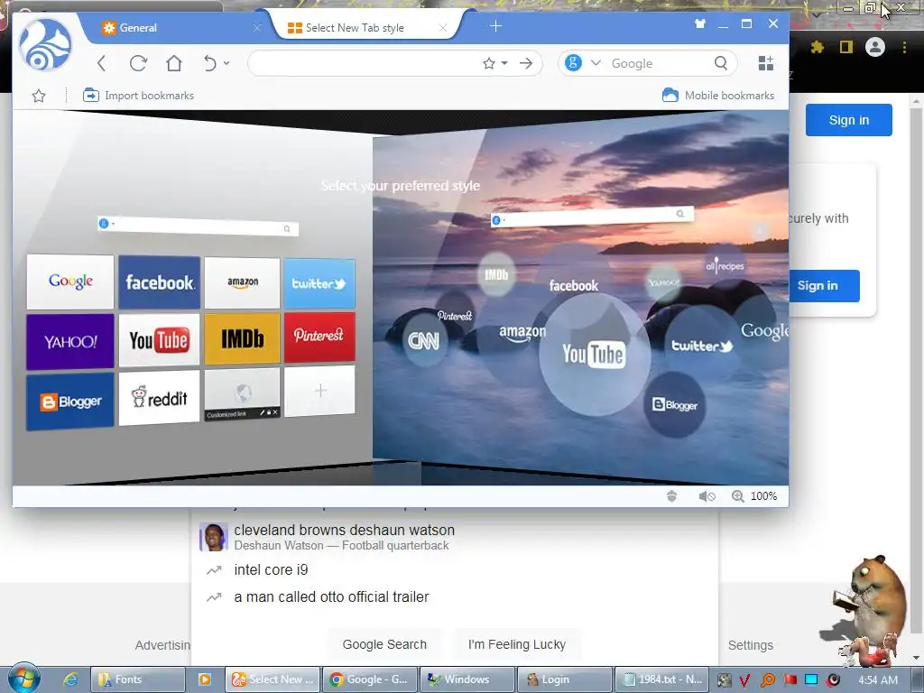Screen dimensions: 924x693
Task: Click the undo closed tab icon
Action: (209, 63)
